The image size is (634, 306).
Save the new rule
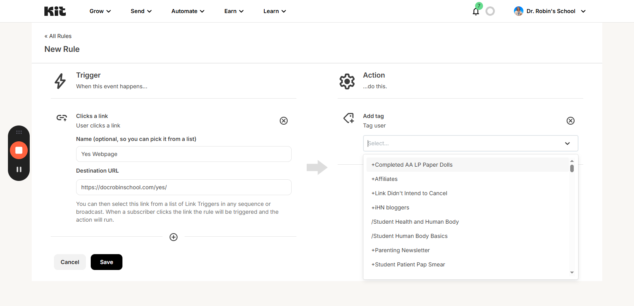pos(106,262)
